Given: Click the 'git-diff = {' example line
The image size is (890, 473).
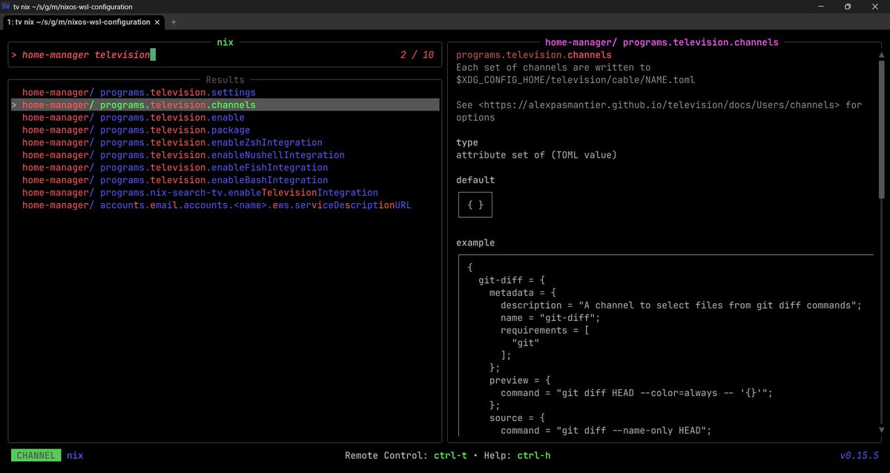Looking at the screenshot, I should coord(512,280).
